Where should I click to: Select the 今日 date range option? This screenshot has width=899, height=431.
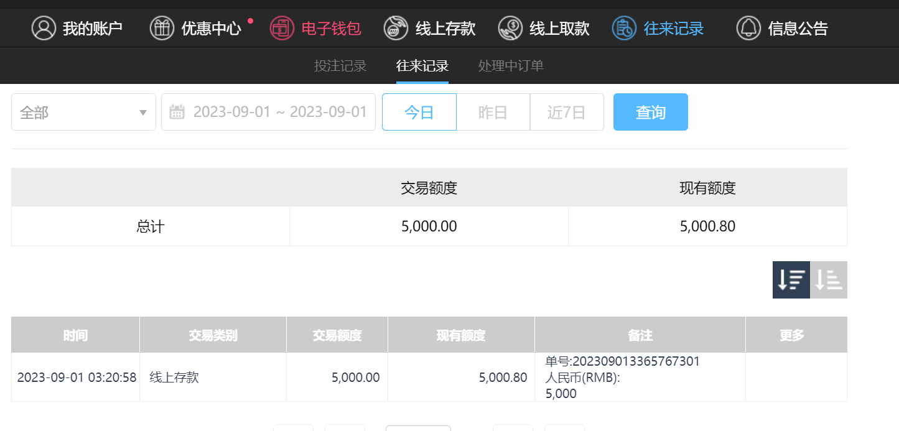point(419,113)
